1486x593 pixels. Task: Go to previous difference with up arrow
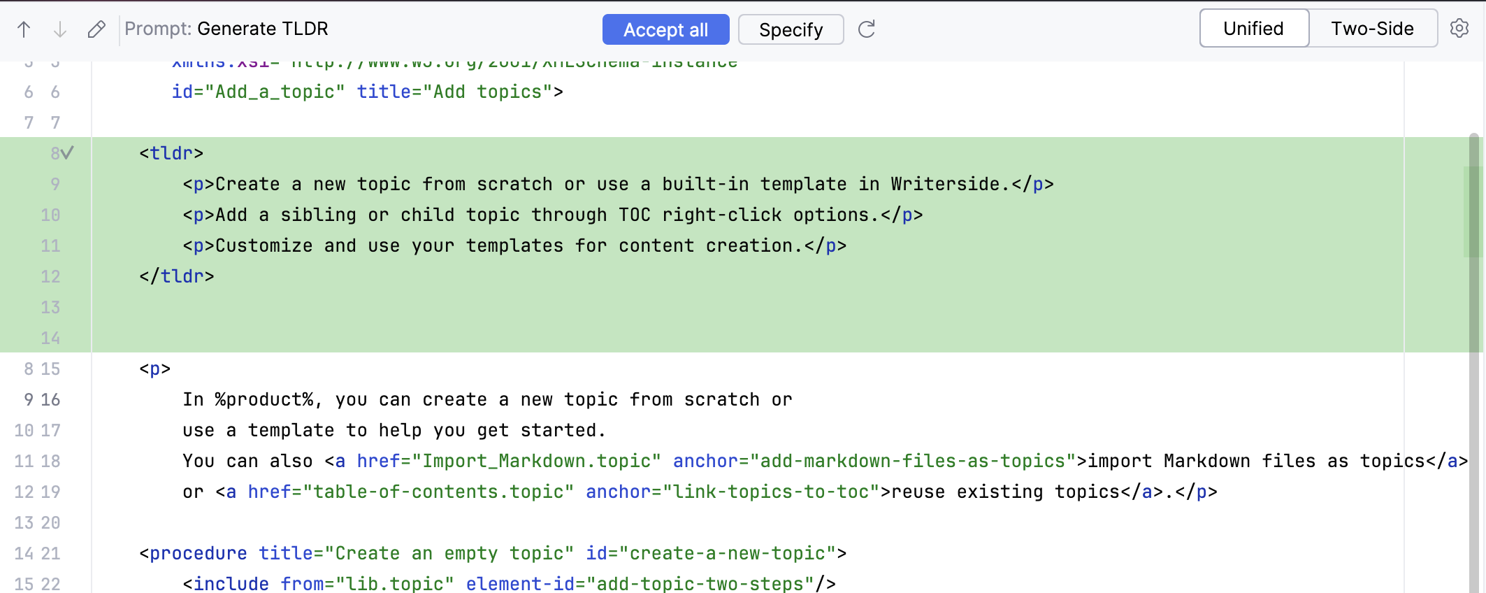24,29
